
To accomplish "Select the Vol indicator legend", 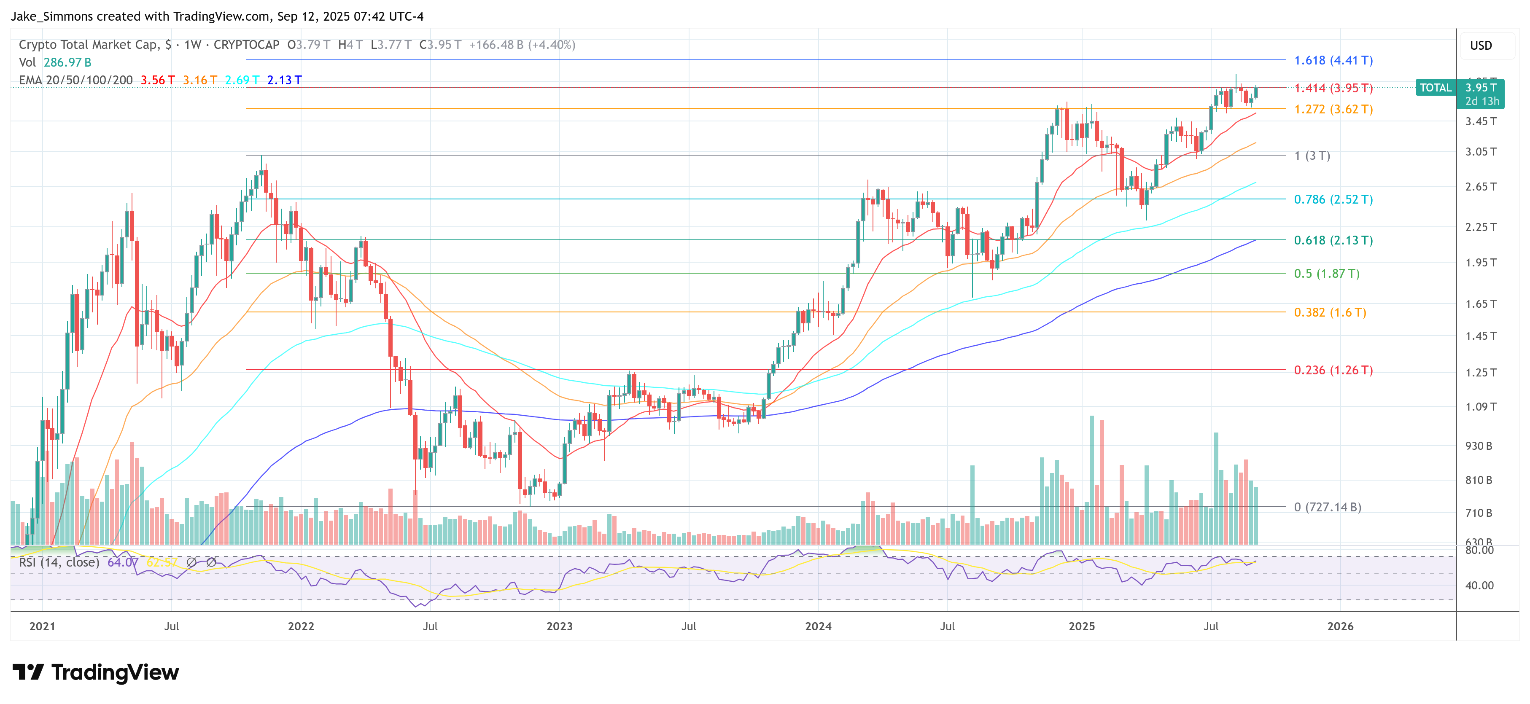I will coord(27,62).
